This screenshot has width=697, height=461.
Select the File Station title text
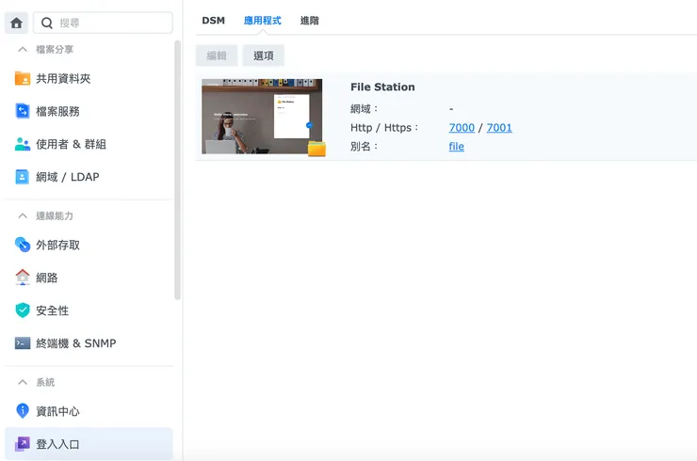pos(382,87)
